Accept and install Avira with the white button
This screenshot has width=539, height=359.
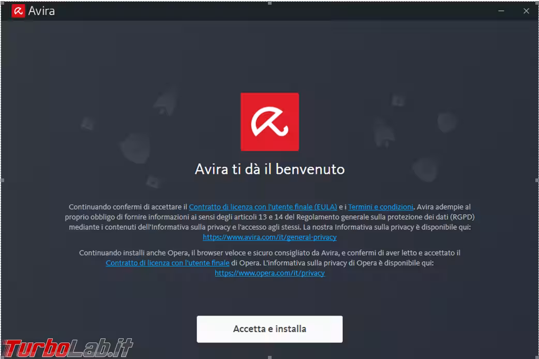(x=269, y=329)
